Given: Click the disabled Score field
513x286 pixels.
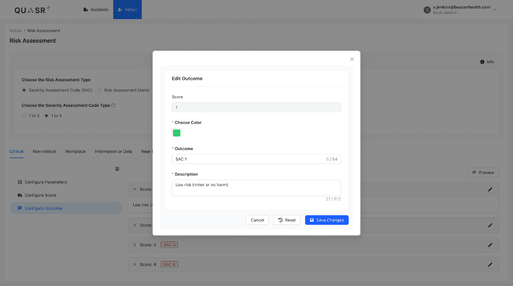Looking at the screenshot, I should pyautogui.click(x=256, y=107).
